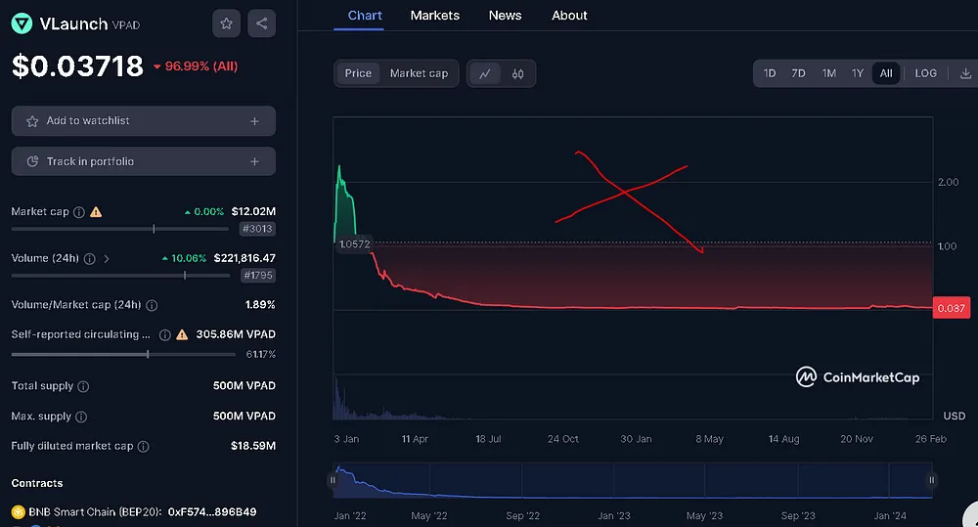Click the #1795 volume rank badge
This screenshot has height=527, width=978.
point(258,275)
